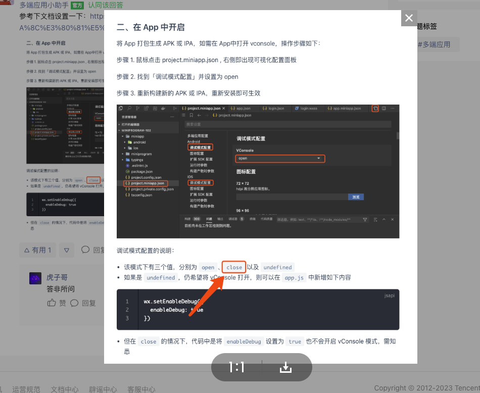This screenshot has width=480, height=393.
Task: Open 虎子哥's avatar
Action: tap(35, 278)
